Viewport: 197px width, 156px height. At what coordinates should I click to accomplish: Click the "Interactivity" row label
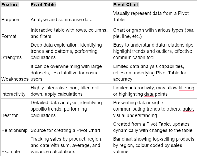click(x=14, y=94)
